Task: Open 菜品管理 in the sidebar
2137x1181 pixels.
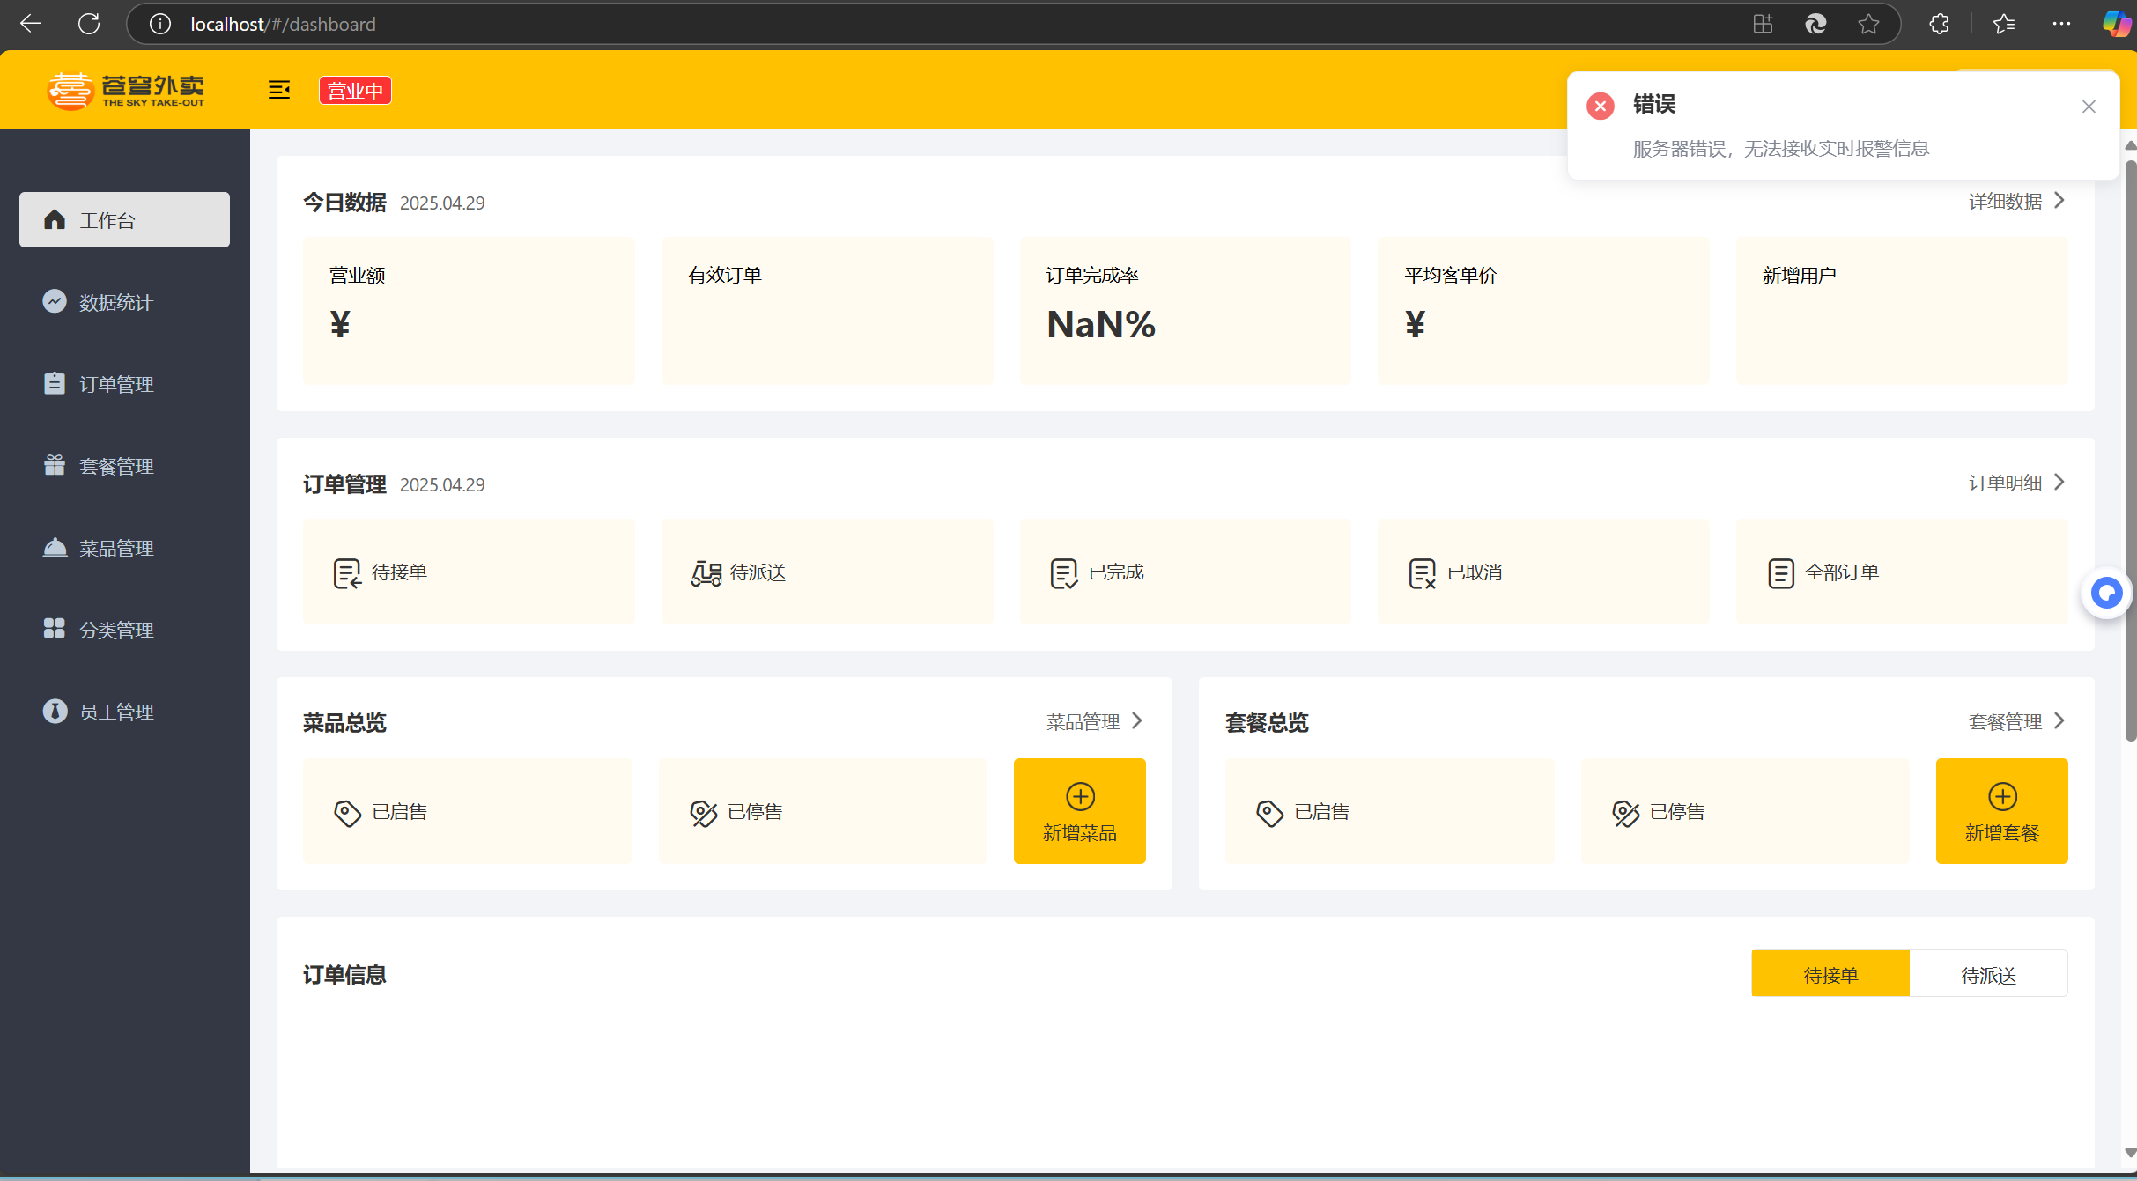Action: (x=115, y=548)
